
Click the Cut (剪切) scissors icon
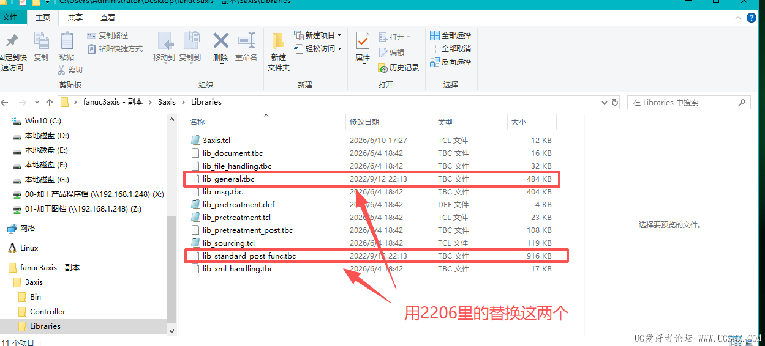point(62,69)
